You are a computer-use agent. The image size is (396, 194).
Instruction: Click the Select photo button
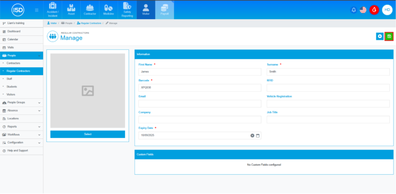pos(88,134)
